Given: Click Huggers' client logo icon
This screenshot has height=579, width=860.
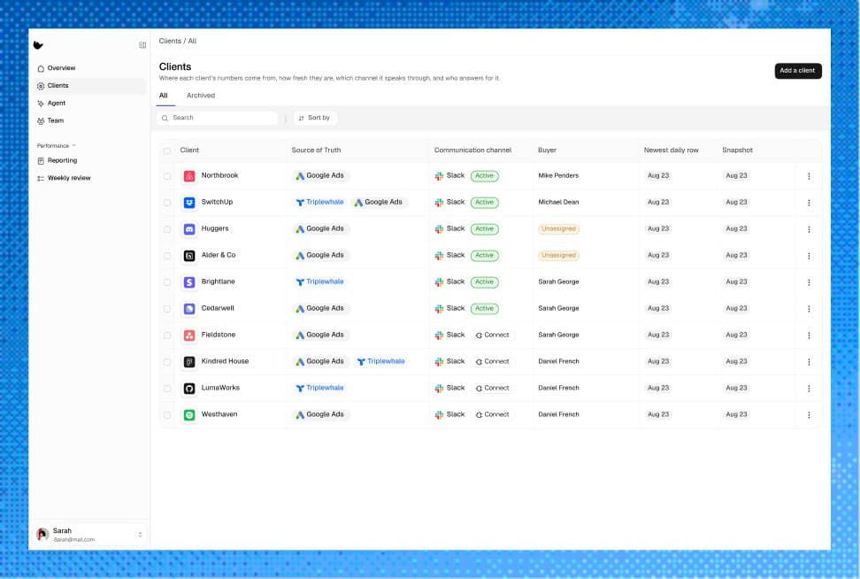Looking at the screenshot, I should [x=189, y=229].
